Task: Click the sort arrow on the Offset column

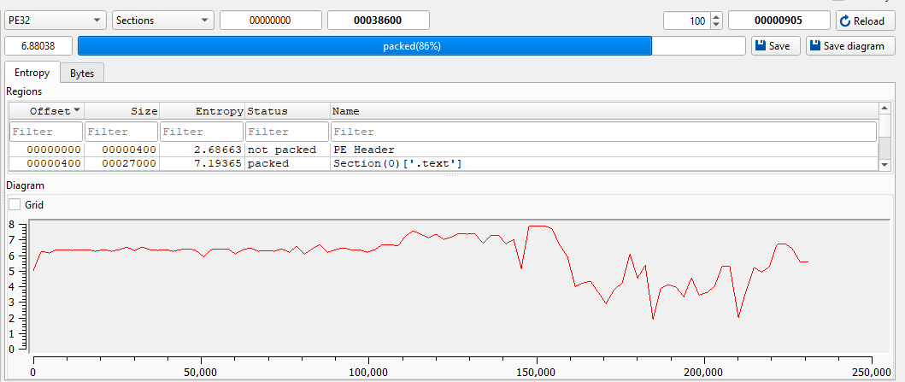Action: (x=78, y=110)
